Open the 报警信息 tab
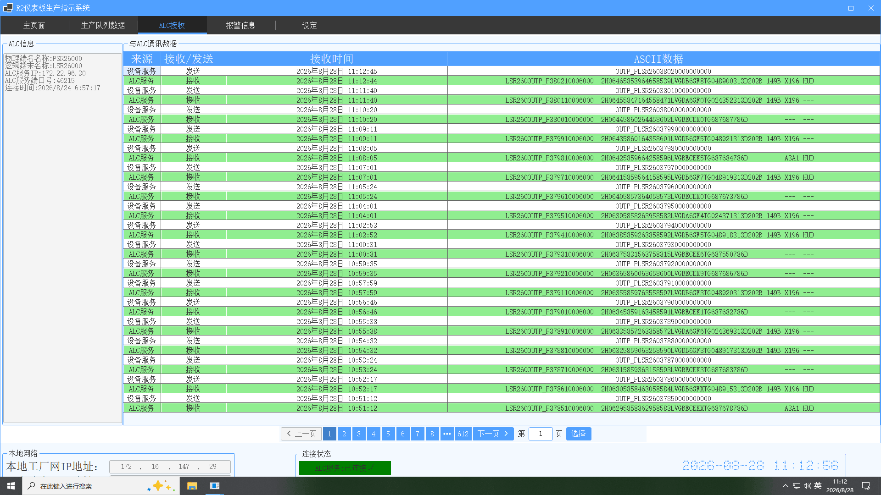The image size is (881, 495). [241, 25]
